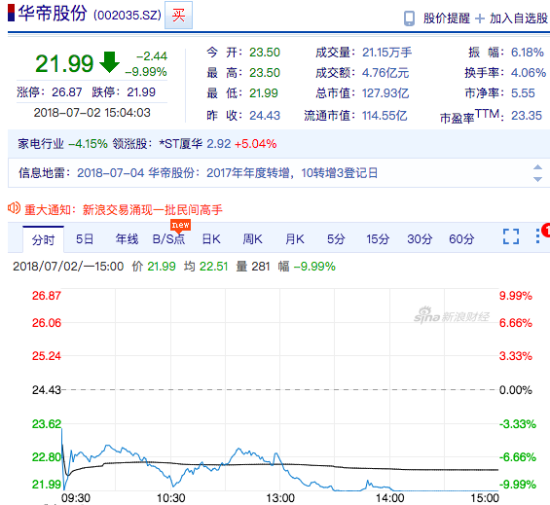Click the 成交量 21.15万手 value
Viewport: 550px width, 505px height.
pos(386,53)
